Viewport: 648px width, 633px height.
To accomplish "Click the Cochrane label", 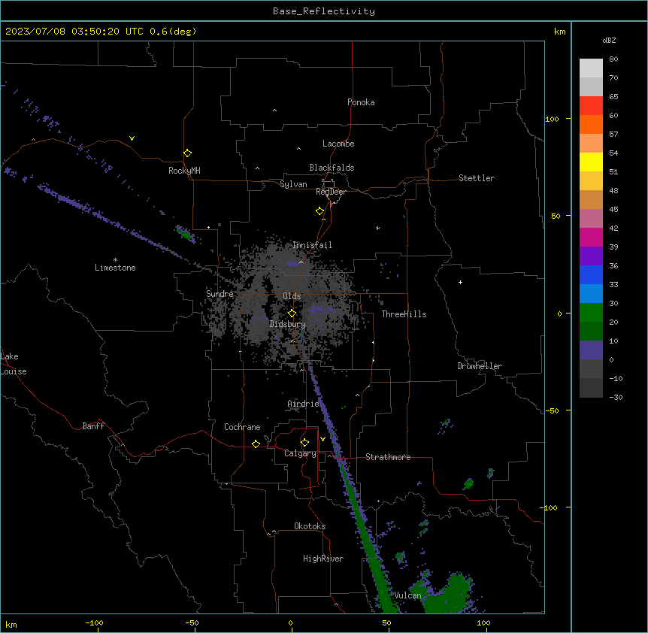I will [242, 427].
